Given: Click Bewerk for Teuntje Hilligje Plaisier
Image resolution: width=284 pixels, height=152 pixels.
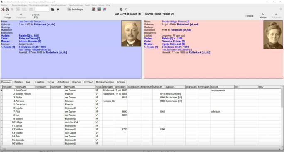Looking at the screenshot, I should 250,16.
